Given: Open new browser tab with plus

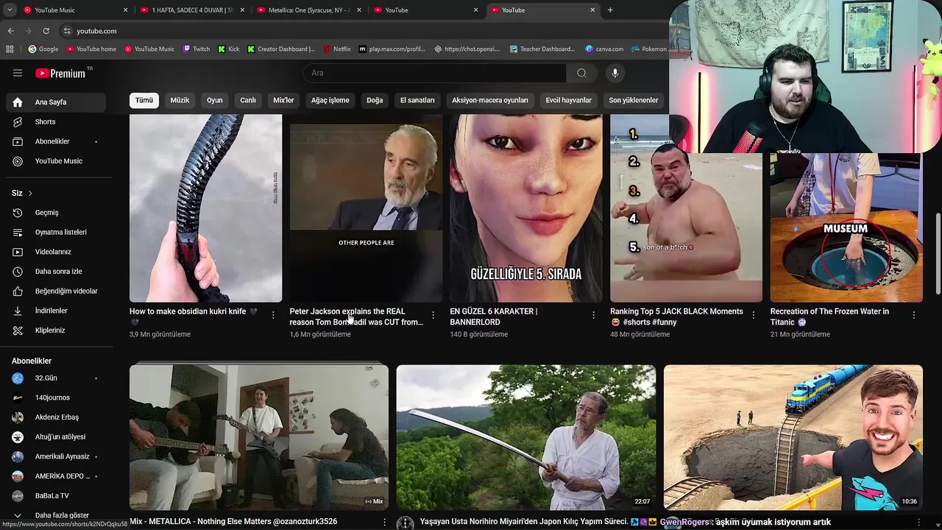Looking at the screenshot, I should click(x=610, y=10).
